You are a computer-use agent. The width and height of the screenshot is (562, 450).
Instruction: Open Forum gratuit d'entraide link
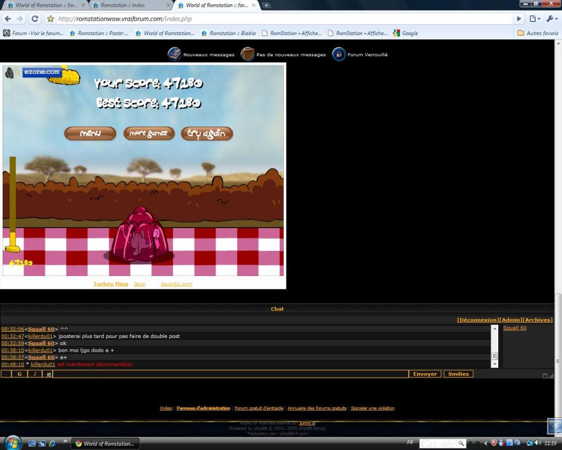pyautogui.click(x=259, y=408)
